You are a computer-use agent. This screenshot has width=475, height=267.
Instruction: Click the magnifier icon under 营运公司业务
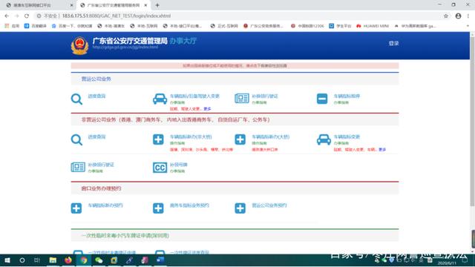(x=76, y=99)
